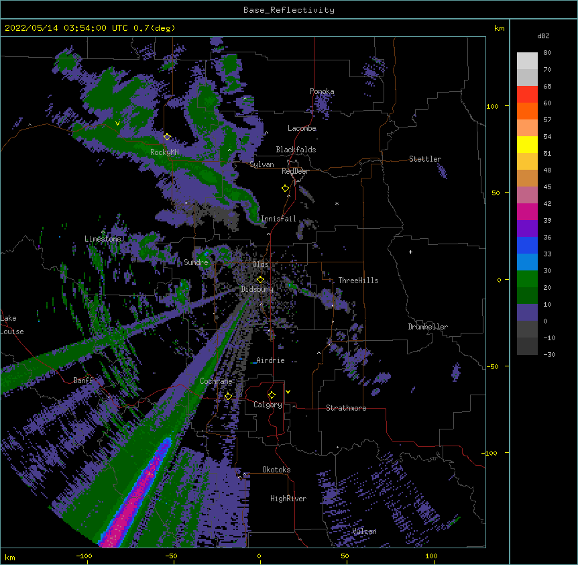578x565 pixels.
Task: Click the yellow V marker northwest of RockyMH
Action: click(x=117, y=123)
